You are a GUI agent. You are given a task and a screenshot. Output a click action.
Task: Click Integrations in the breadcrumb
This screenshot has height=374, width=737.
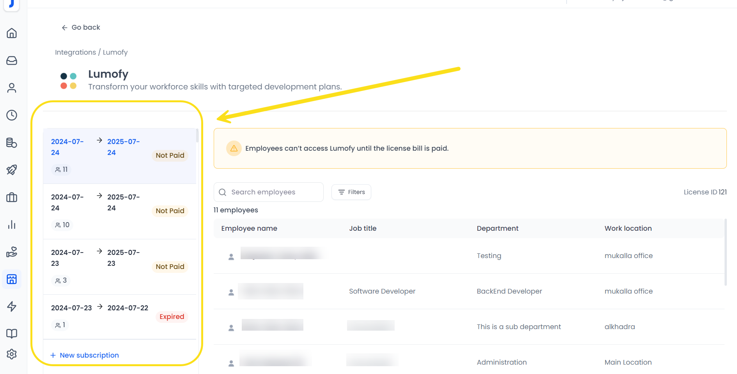75,52
